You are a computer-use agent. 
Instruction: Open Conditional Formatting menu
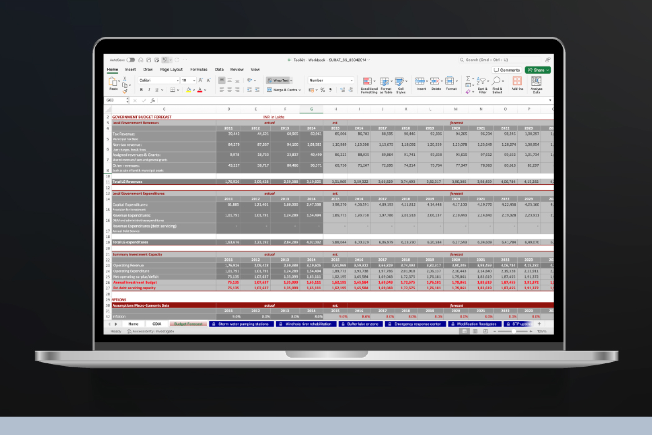click(x=369, y=85)
